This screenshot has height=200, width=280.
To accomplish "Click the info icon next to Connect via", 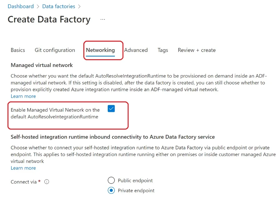I will click(x=46, y=182).
